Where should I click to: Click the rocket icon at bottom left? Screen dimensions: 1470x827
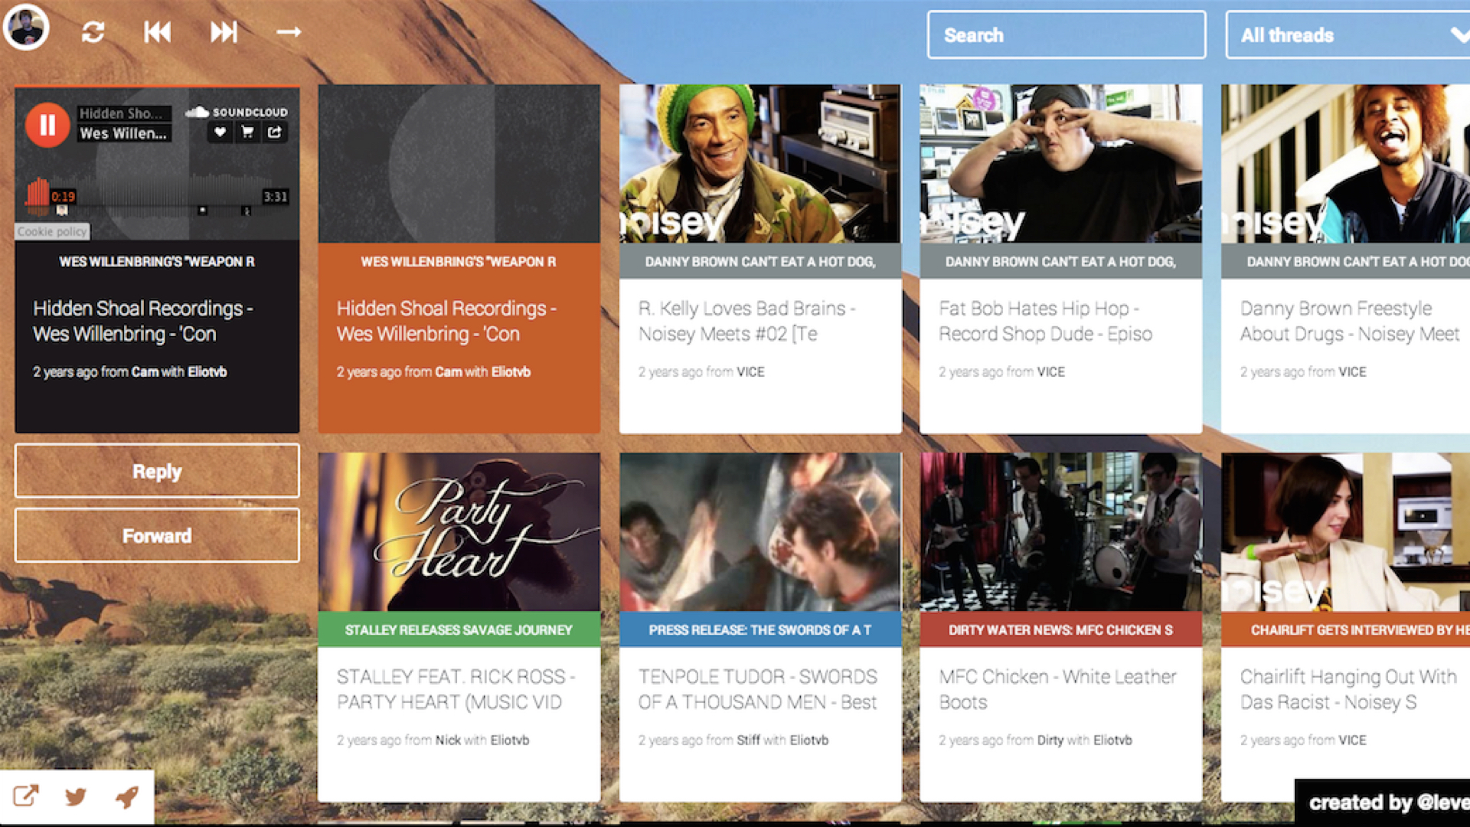pyautogui.click(x=127, y=796)
